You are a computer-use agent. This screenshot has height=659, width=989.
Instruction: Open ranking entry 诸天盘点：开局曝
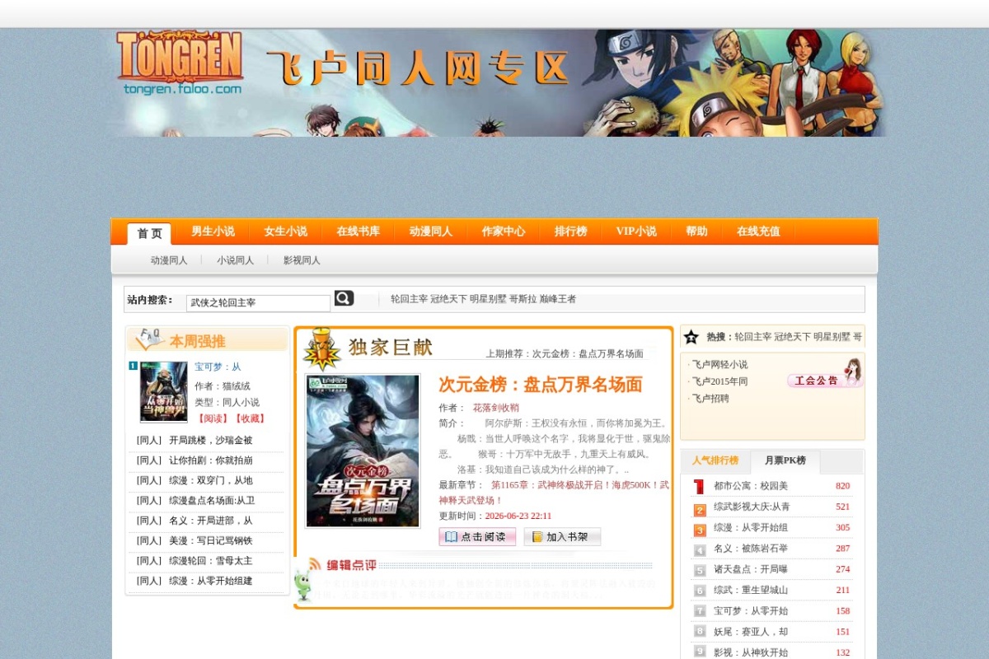point(751,569)
